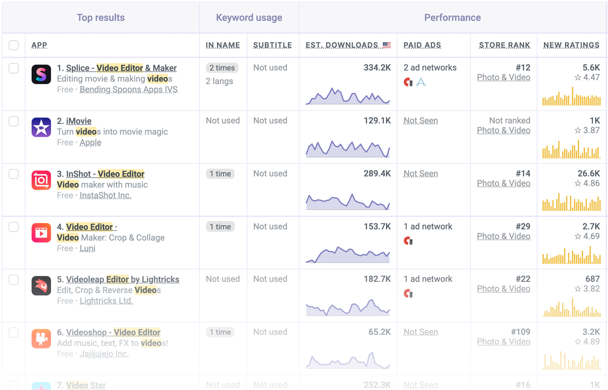Open the Bending Spoons Apps IVS developer link
Viewport: 608px width, 390px height.
pos(128,90)
